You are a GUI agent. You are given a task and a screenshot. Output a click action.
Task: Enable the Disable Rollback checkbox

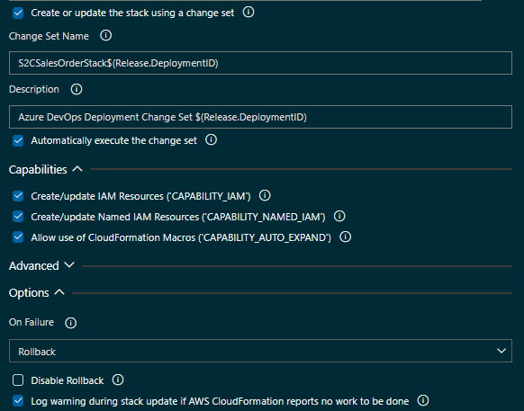(18, 380)
